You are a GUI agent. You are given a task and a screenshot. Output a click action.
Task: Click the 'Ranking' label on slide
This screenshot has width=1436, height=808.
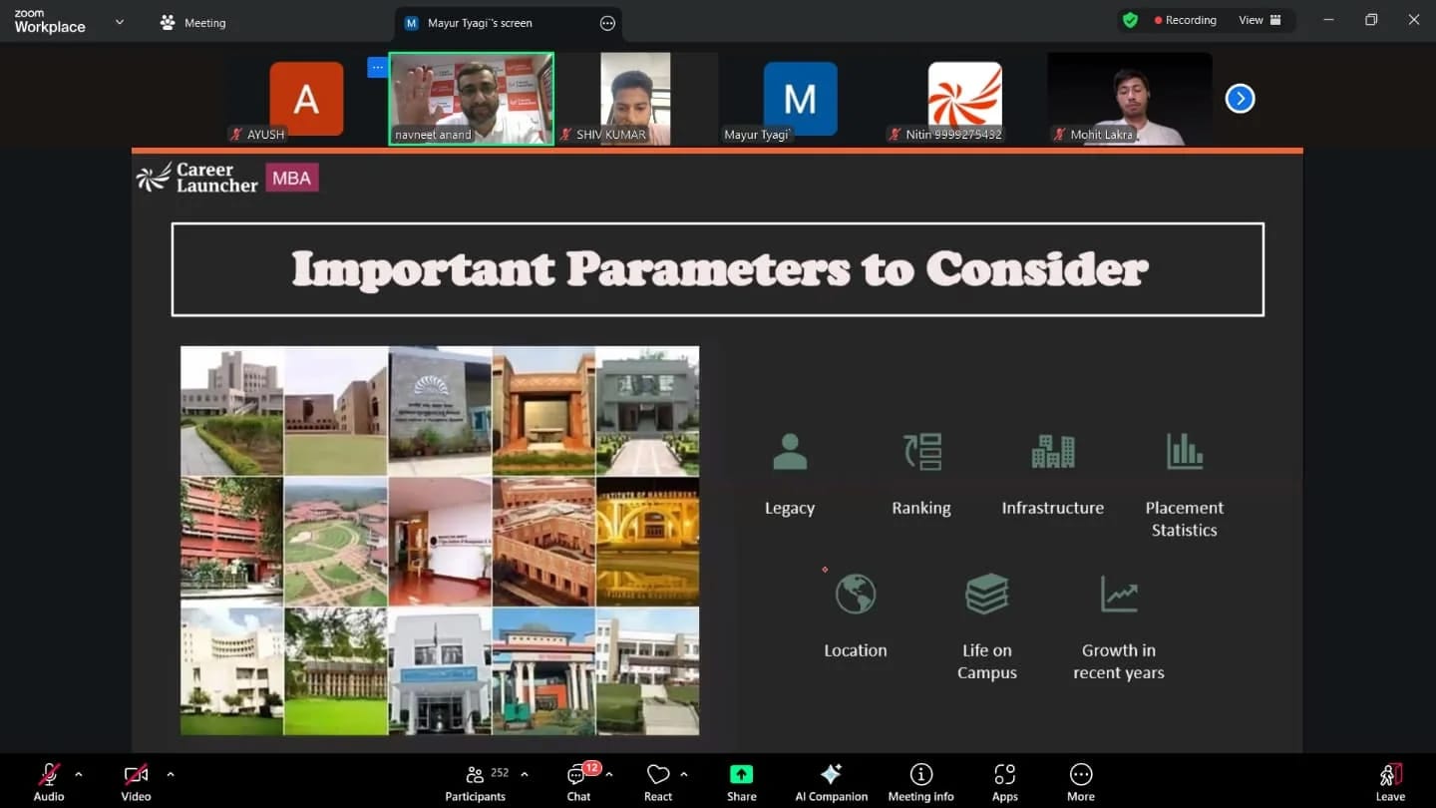(x=921, y=508)
